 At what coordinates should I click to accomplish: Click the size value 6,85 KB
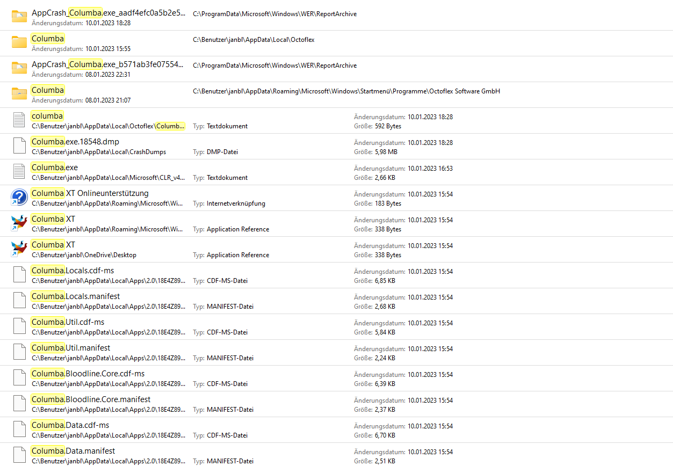tap(385, 281)
